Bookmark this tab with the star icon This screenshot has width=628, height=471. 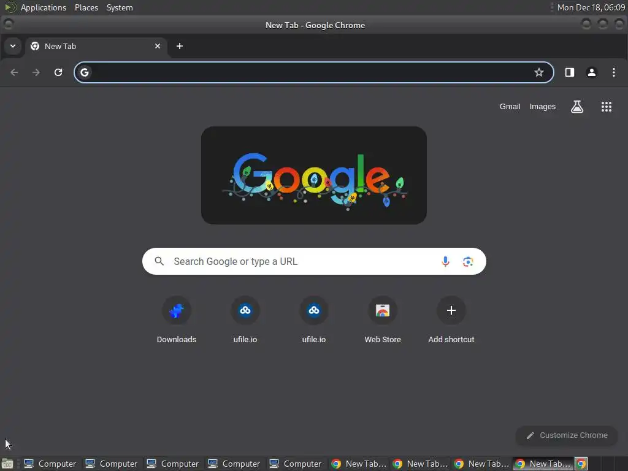pos(538,72)
